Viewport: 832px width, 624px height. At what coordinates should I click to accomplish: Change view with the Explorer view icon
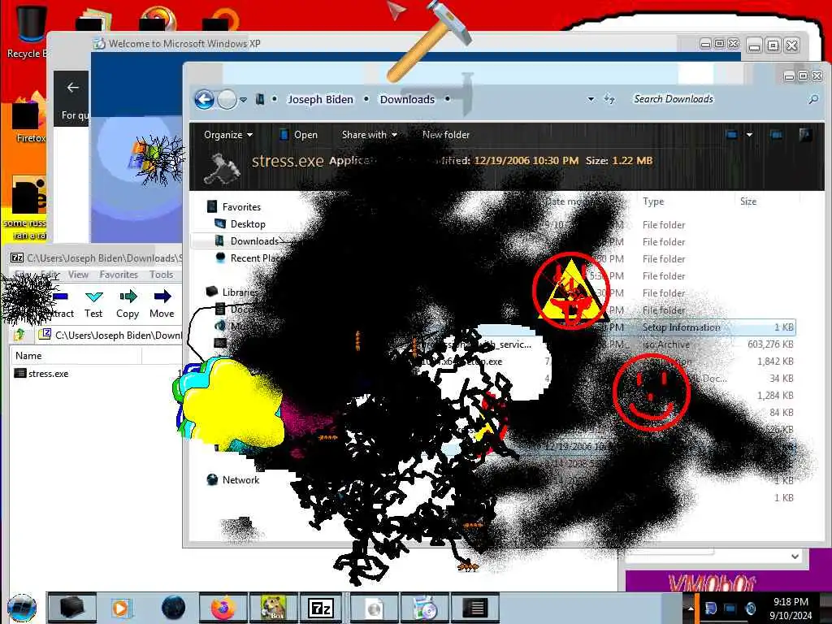click(x=732, y=135)
